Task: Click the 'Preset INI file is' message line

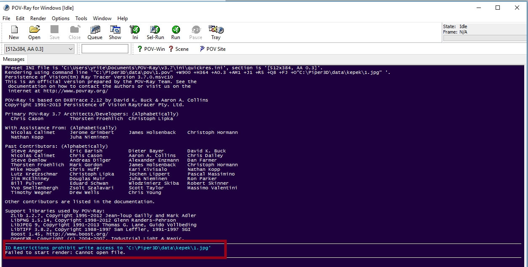Action: point(164,68)
